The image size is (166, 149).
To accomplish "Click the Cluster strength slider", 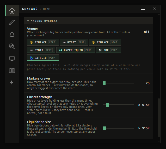I will [118, 105].
